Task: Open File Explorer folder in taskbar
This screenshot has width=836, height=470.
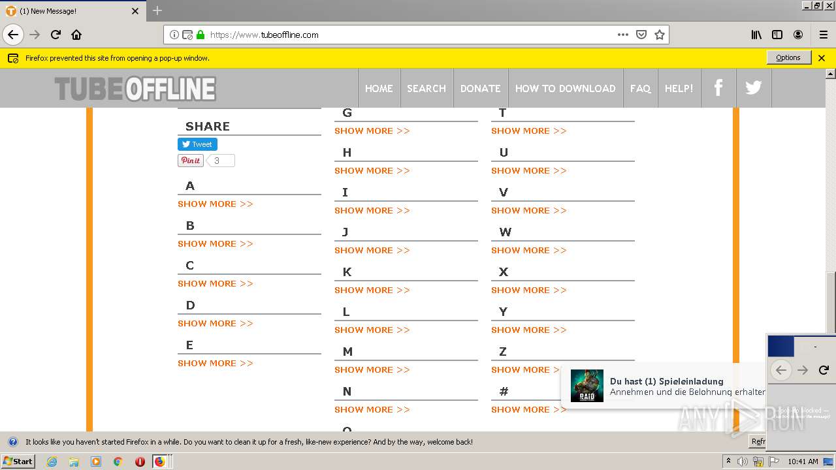Action: 74,462
